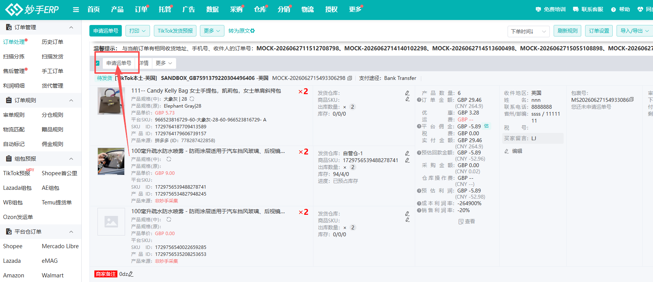Open 产品 top navigation menu
653x282 pixels.
[x=117, y=9]
